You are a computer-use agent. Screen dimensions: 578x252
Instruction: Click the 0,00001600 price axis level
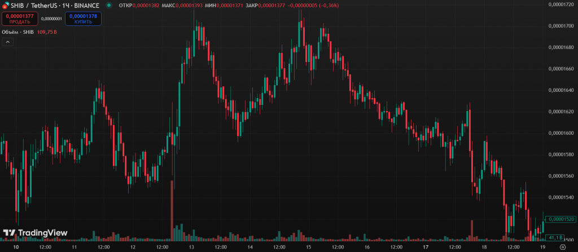click(562, 133)
